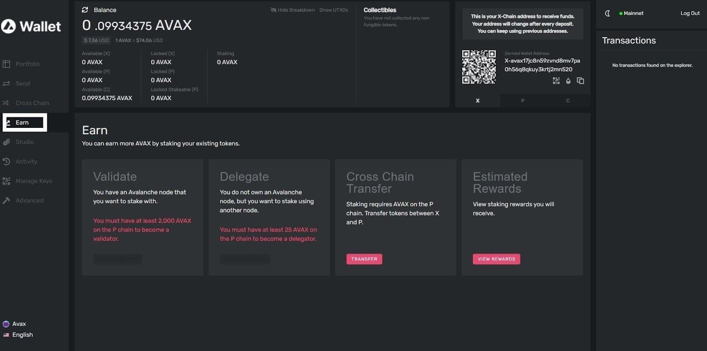Click the VIEW REWARDS button
707x351 pixels.
(x=496, y=259)
